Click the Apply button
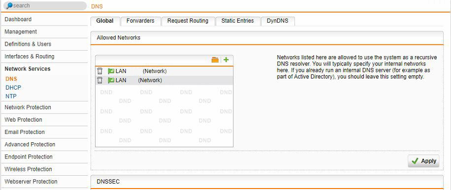Screen dimensions: 451x190 click(424, 161)
